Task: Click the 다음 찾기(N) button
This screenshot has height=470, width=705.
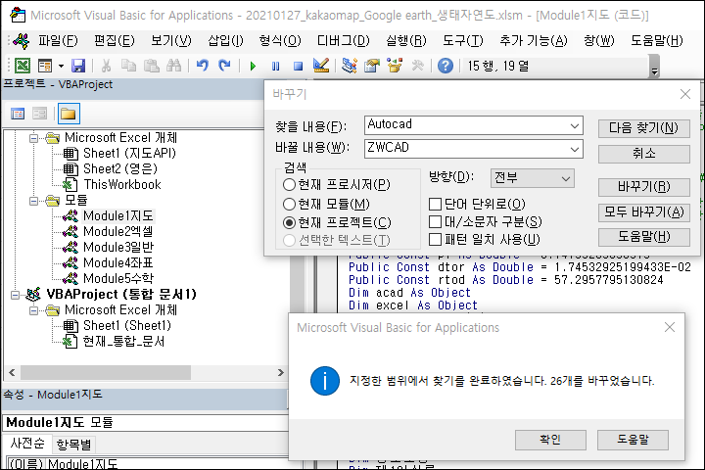Action: [643, 128]
